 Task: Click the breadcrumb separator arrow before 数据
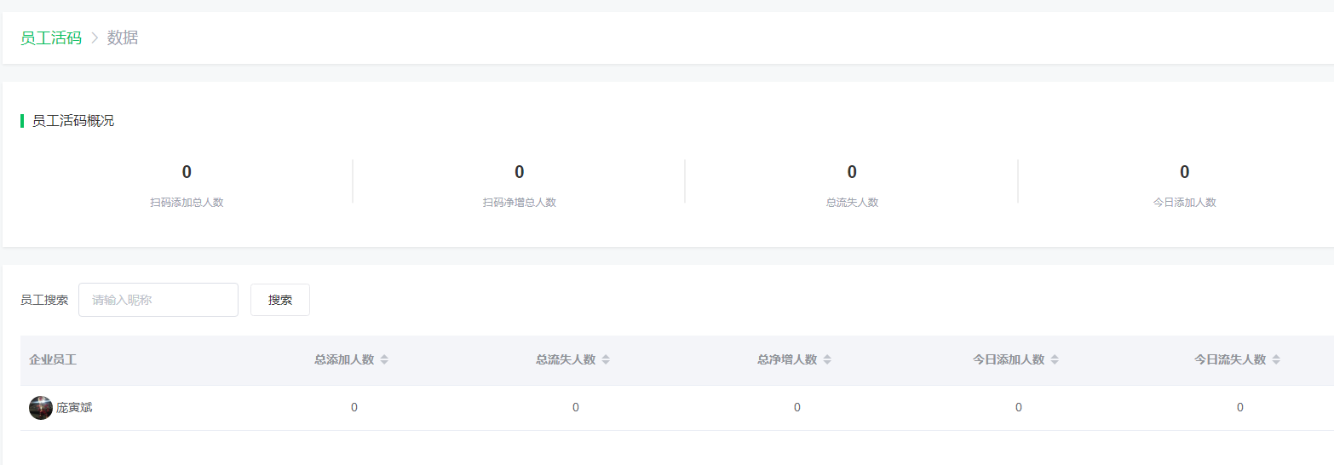tap(95, 38)
